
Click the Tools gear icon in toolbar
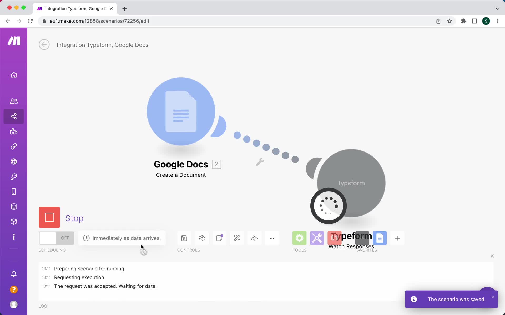[x=299, y=238]
